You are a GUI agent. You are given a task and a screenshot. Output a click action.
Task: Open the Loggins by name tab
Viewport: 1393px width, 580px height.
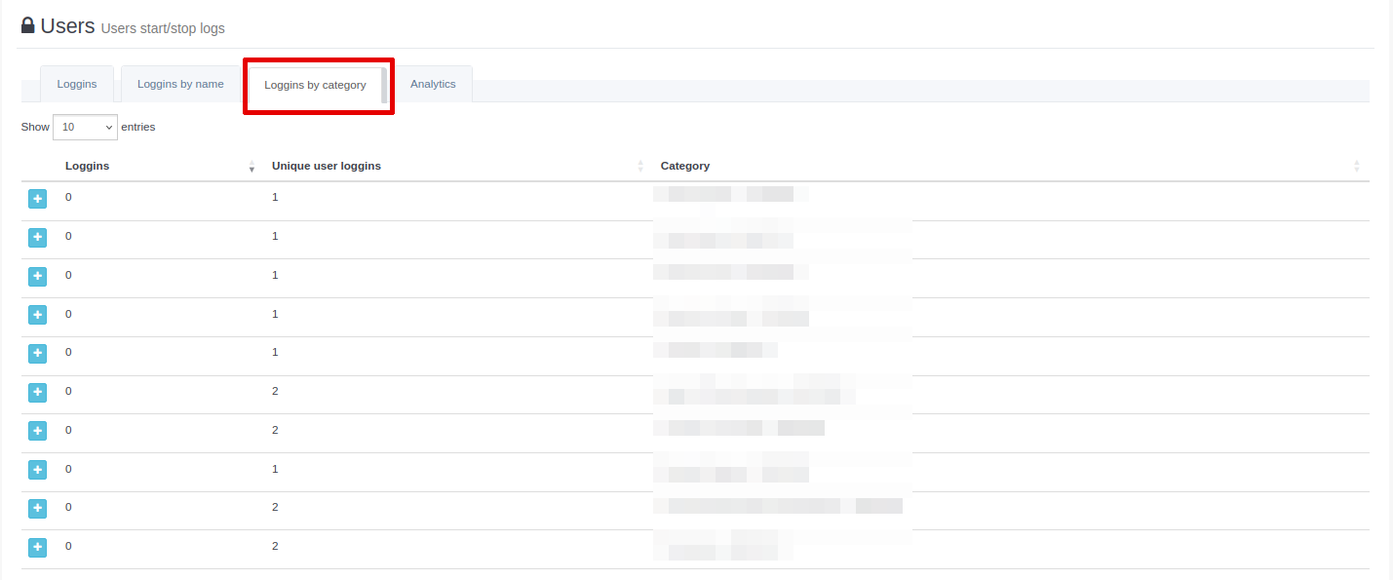(180, 84)
